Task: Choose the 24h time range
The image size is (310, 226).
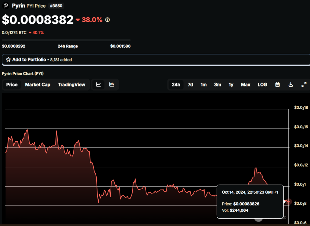Action: 176,85
